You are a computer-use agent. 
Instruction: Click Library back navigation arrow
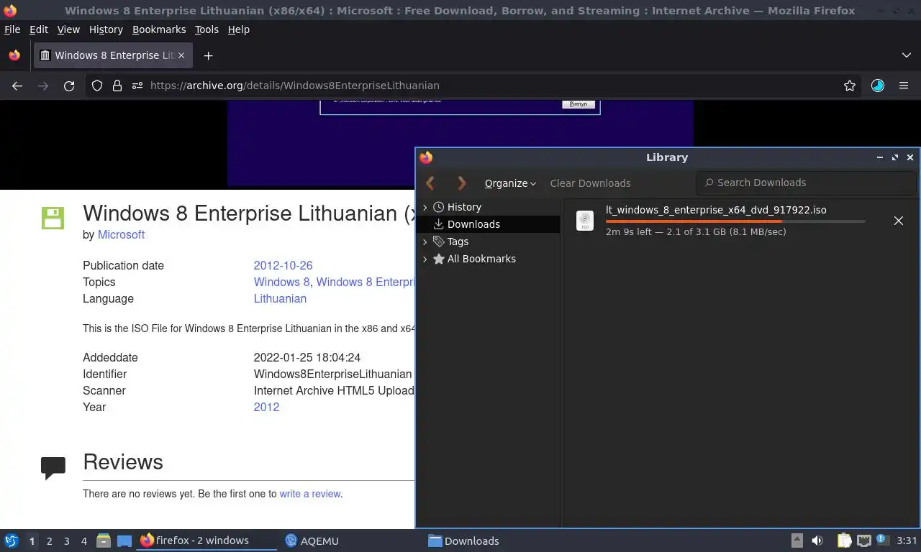pos(430,183)
